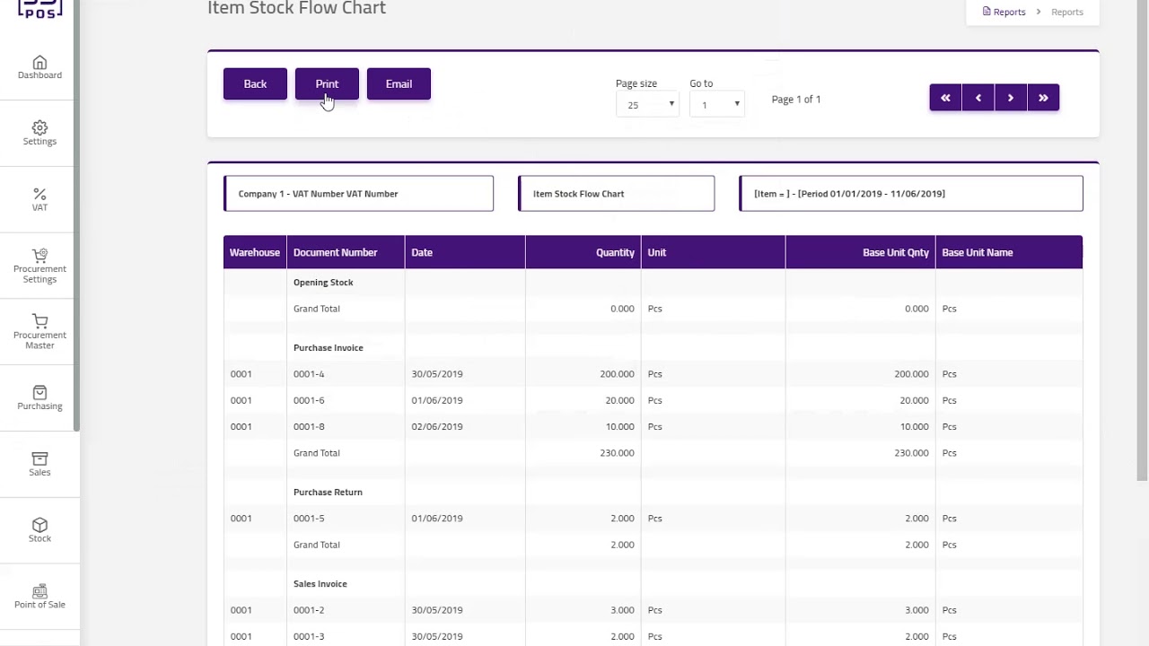Viewport: 1149px width, 646px height.
Task: Click the POS logo at top left
Action: (40, 9)
